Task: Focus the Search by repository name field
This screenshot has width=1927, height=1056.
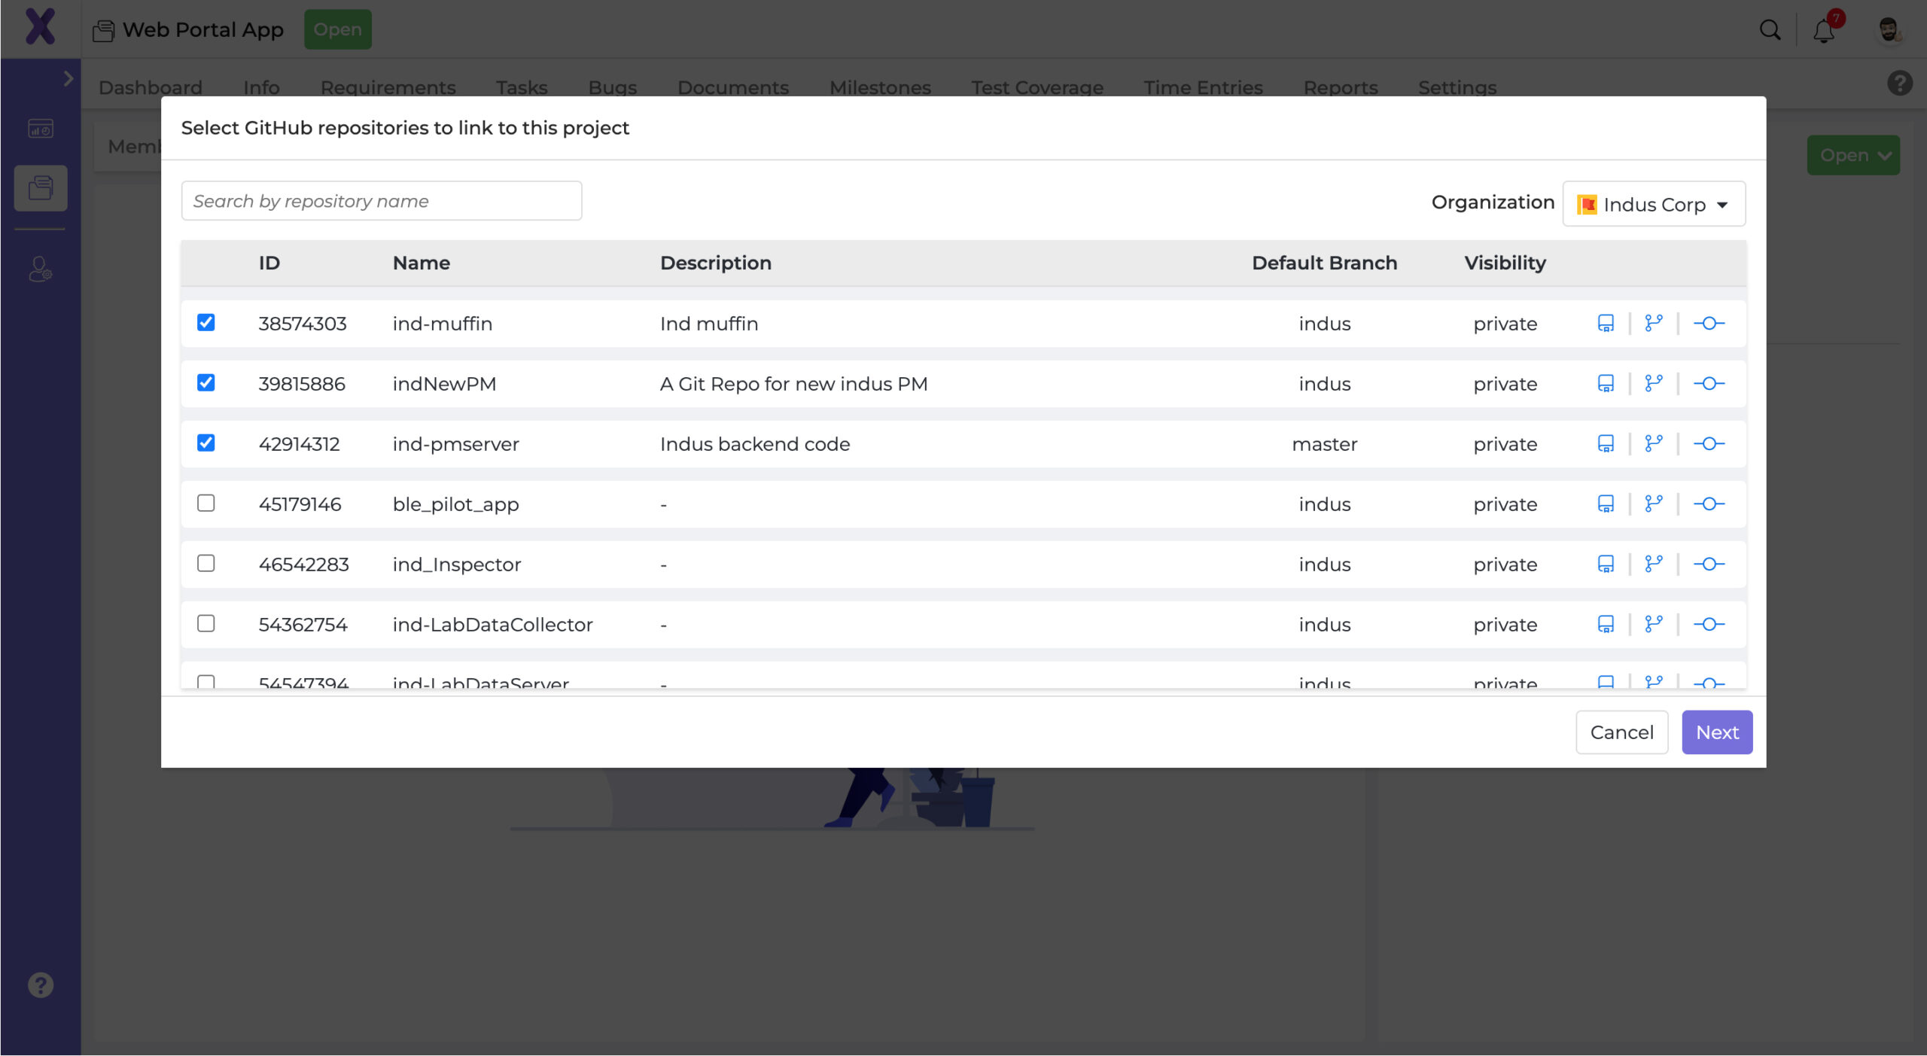Action: [x=381, y=201]
